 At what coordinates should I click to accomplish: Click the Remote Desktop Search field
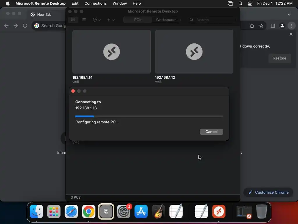212,20
